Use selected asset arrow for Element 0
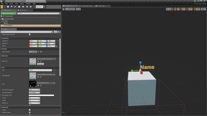The width and height of the screenshot is (207, 116). [x=38, y=61]
